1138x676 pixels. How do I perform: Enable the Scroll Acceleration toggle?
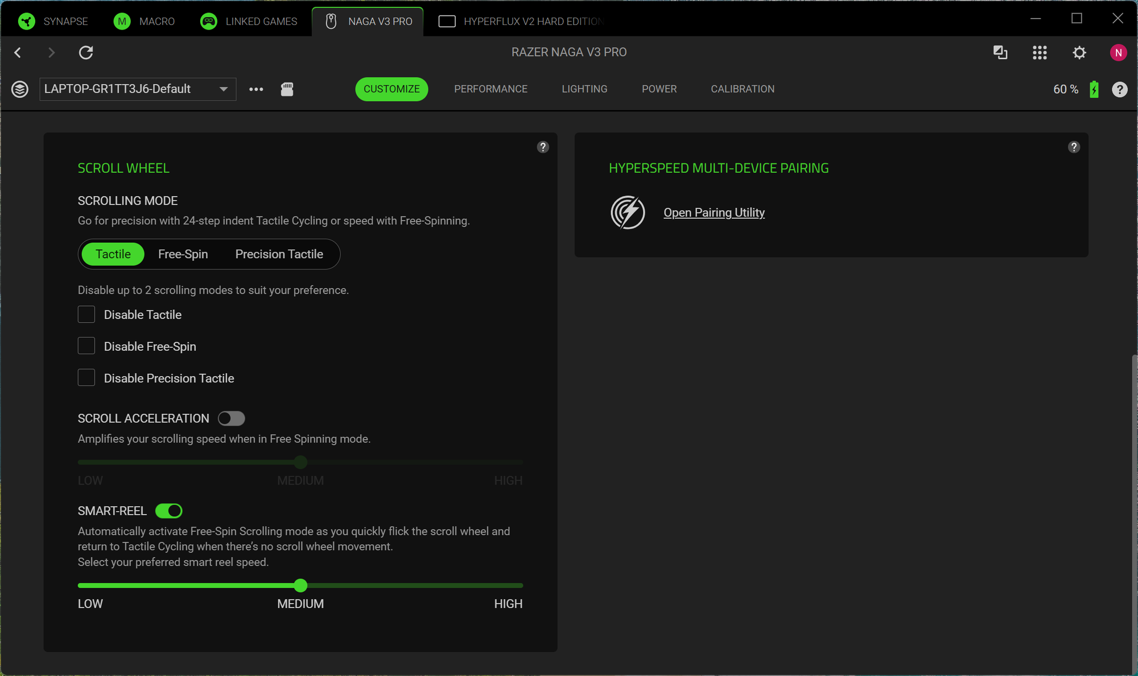(x=232, y=418)
